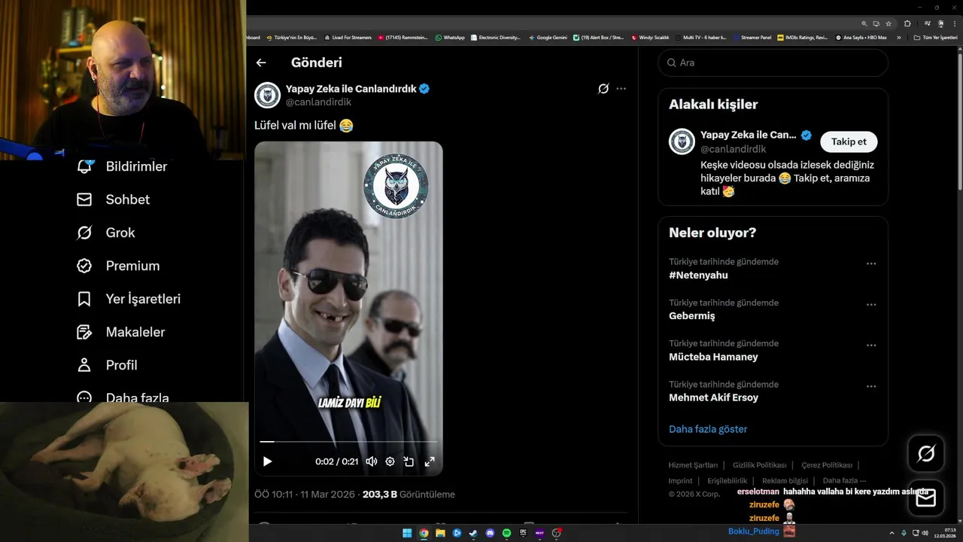
Task: Open the Mehmet Akif Ersoy trending topic
Action: (x=713, y=397)
